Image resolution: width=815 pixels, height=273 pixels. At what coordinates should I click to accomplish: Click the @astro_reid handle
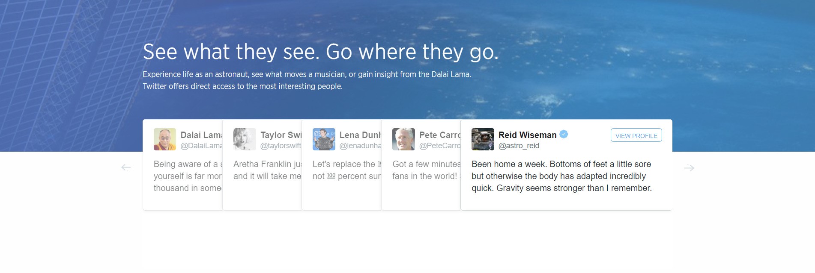click(519, 146)
